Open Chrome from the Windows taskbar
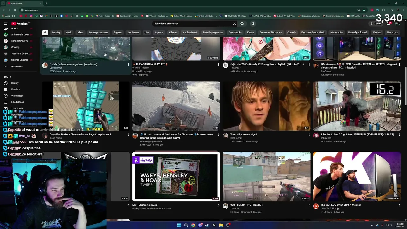Viewport: 407px width, 229px height. [193, 225]
